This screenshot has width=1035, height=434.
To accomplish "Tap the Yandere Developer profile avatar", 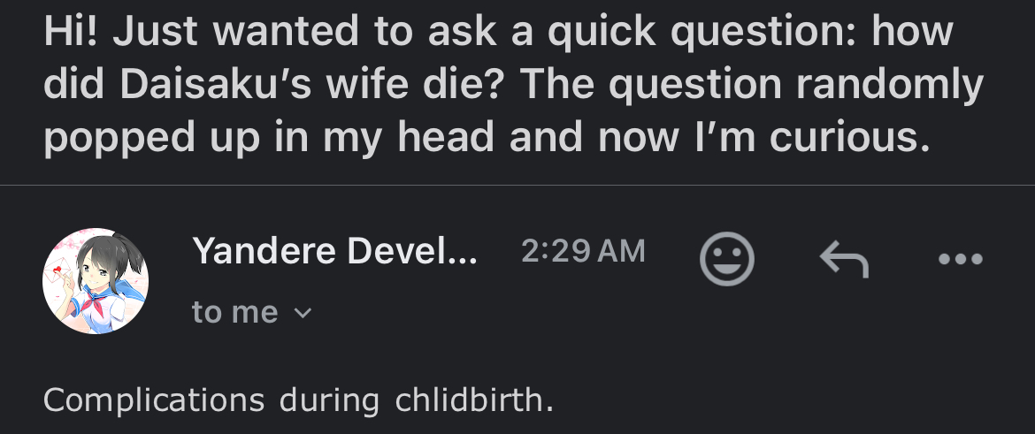I will [96, 281].
